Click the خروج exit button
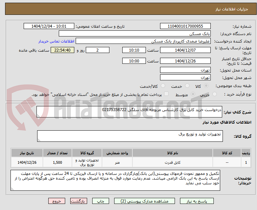This screenshot has height=210, width=257. pos(57,201)
